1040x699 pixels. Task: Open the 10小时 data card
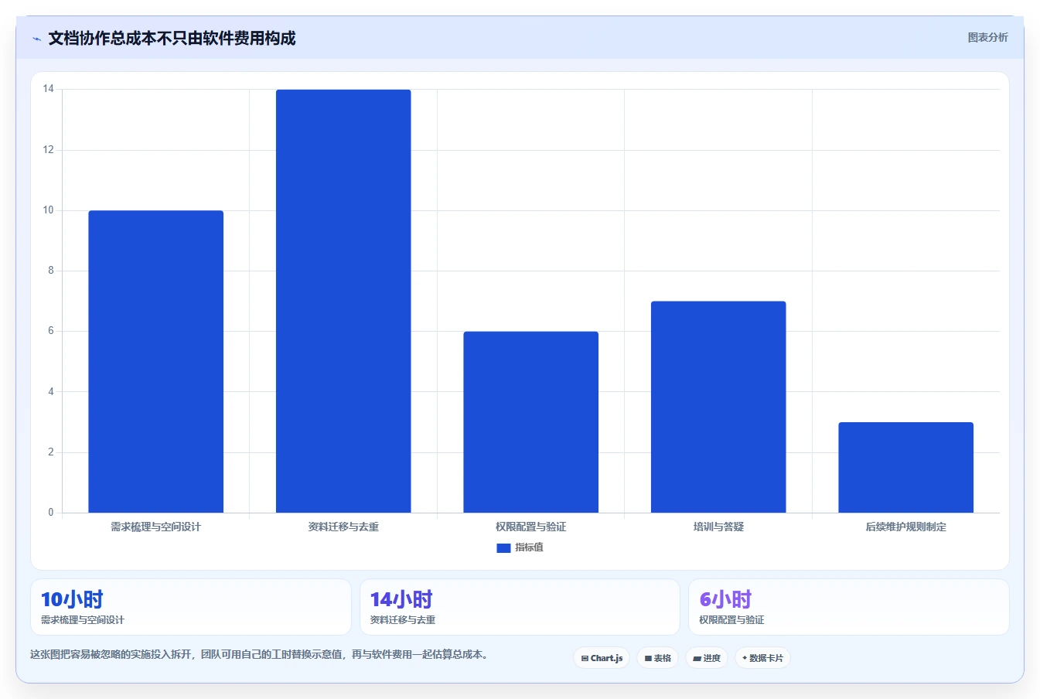190,607
